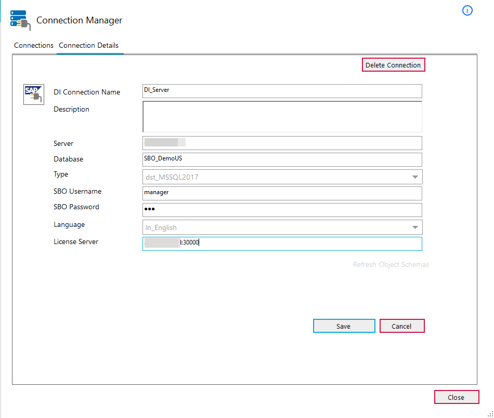Click the DI Connection Name label
The width and height of the screenshot is (494, 418).
(x=87, y=92)
